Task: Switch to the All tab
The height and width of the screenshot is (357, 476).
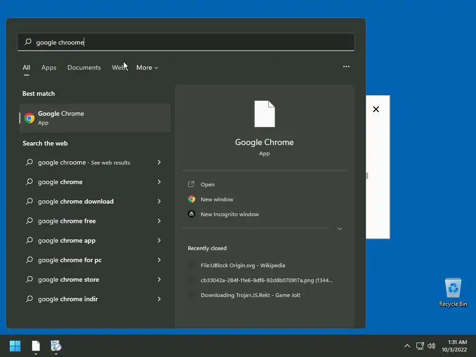Action: point(26,67)
